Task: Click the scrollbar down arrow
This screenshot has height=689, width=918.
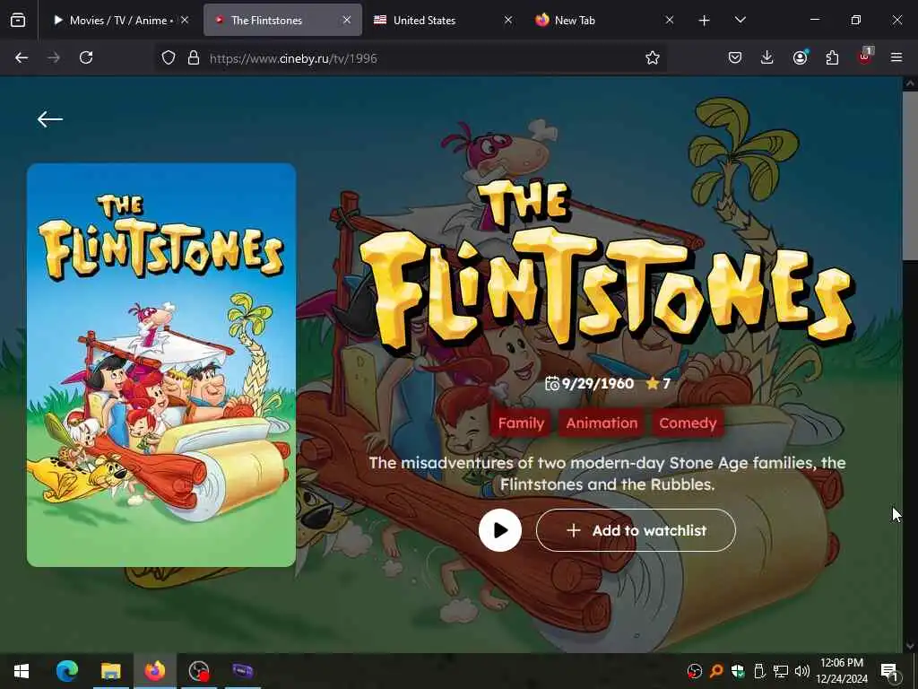Action: (x=910, y=646)
